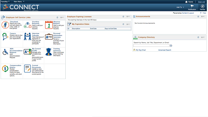Open Employee Self Service Links settings dropdown

click(x=62, y=17)
